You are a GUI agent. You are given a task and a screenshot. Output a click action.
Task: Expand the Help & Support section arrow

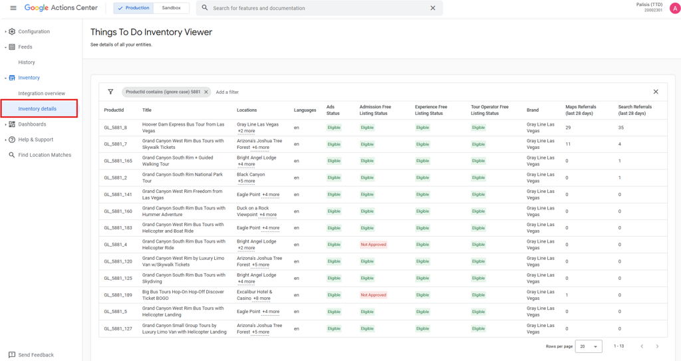click(5, 140)
